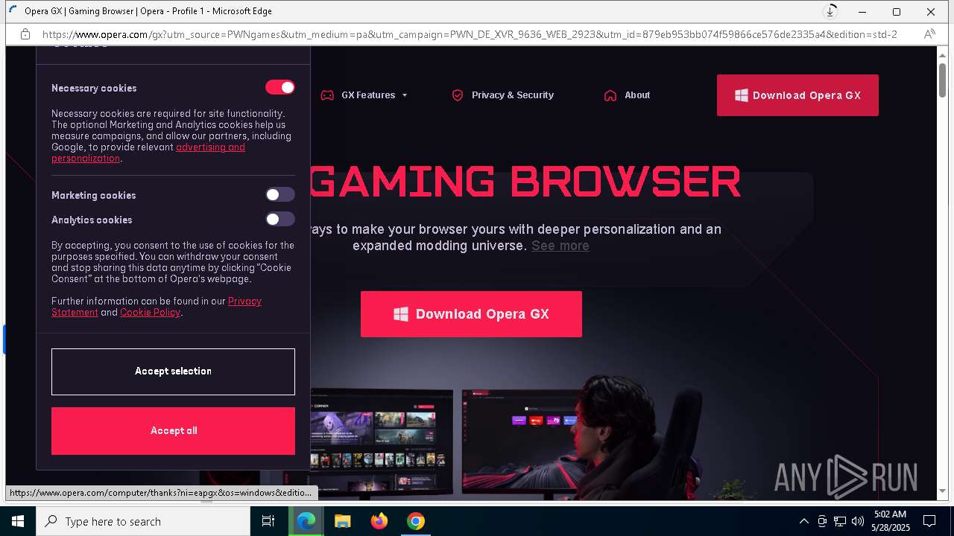
Task: Open the downloads indicator in title bar
Action: (x=830, y=12)
